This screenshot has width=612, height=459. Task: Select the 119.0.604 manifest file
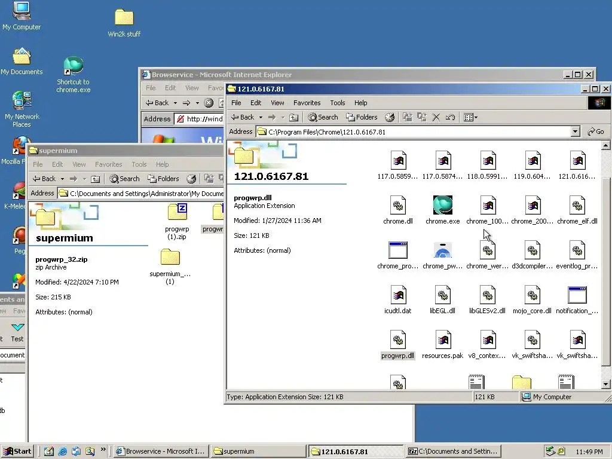pos(532,165)
